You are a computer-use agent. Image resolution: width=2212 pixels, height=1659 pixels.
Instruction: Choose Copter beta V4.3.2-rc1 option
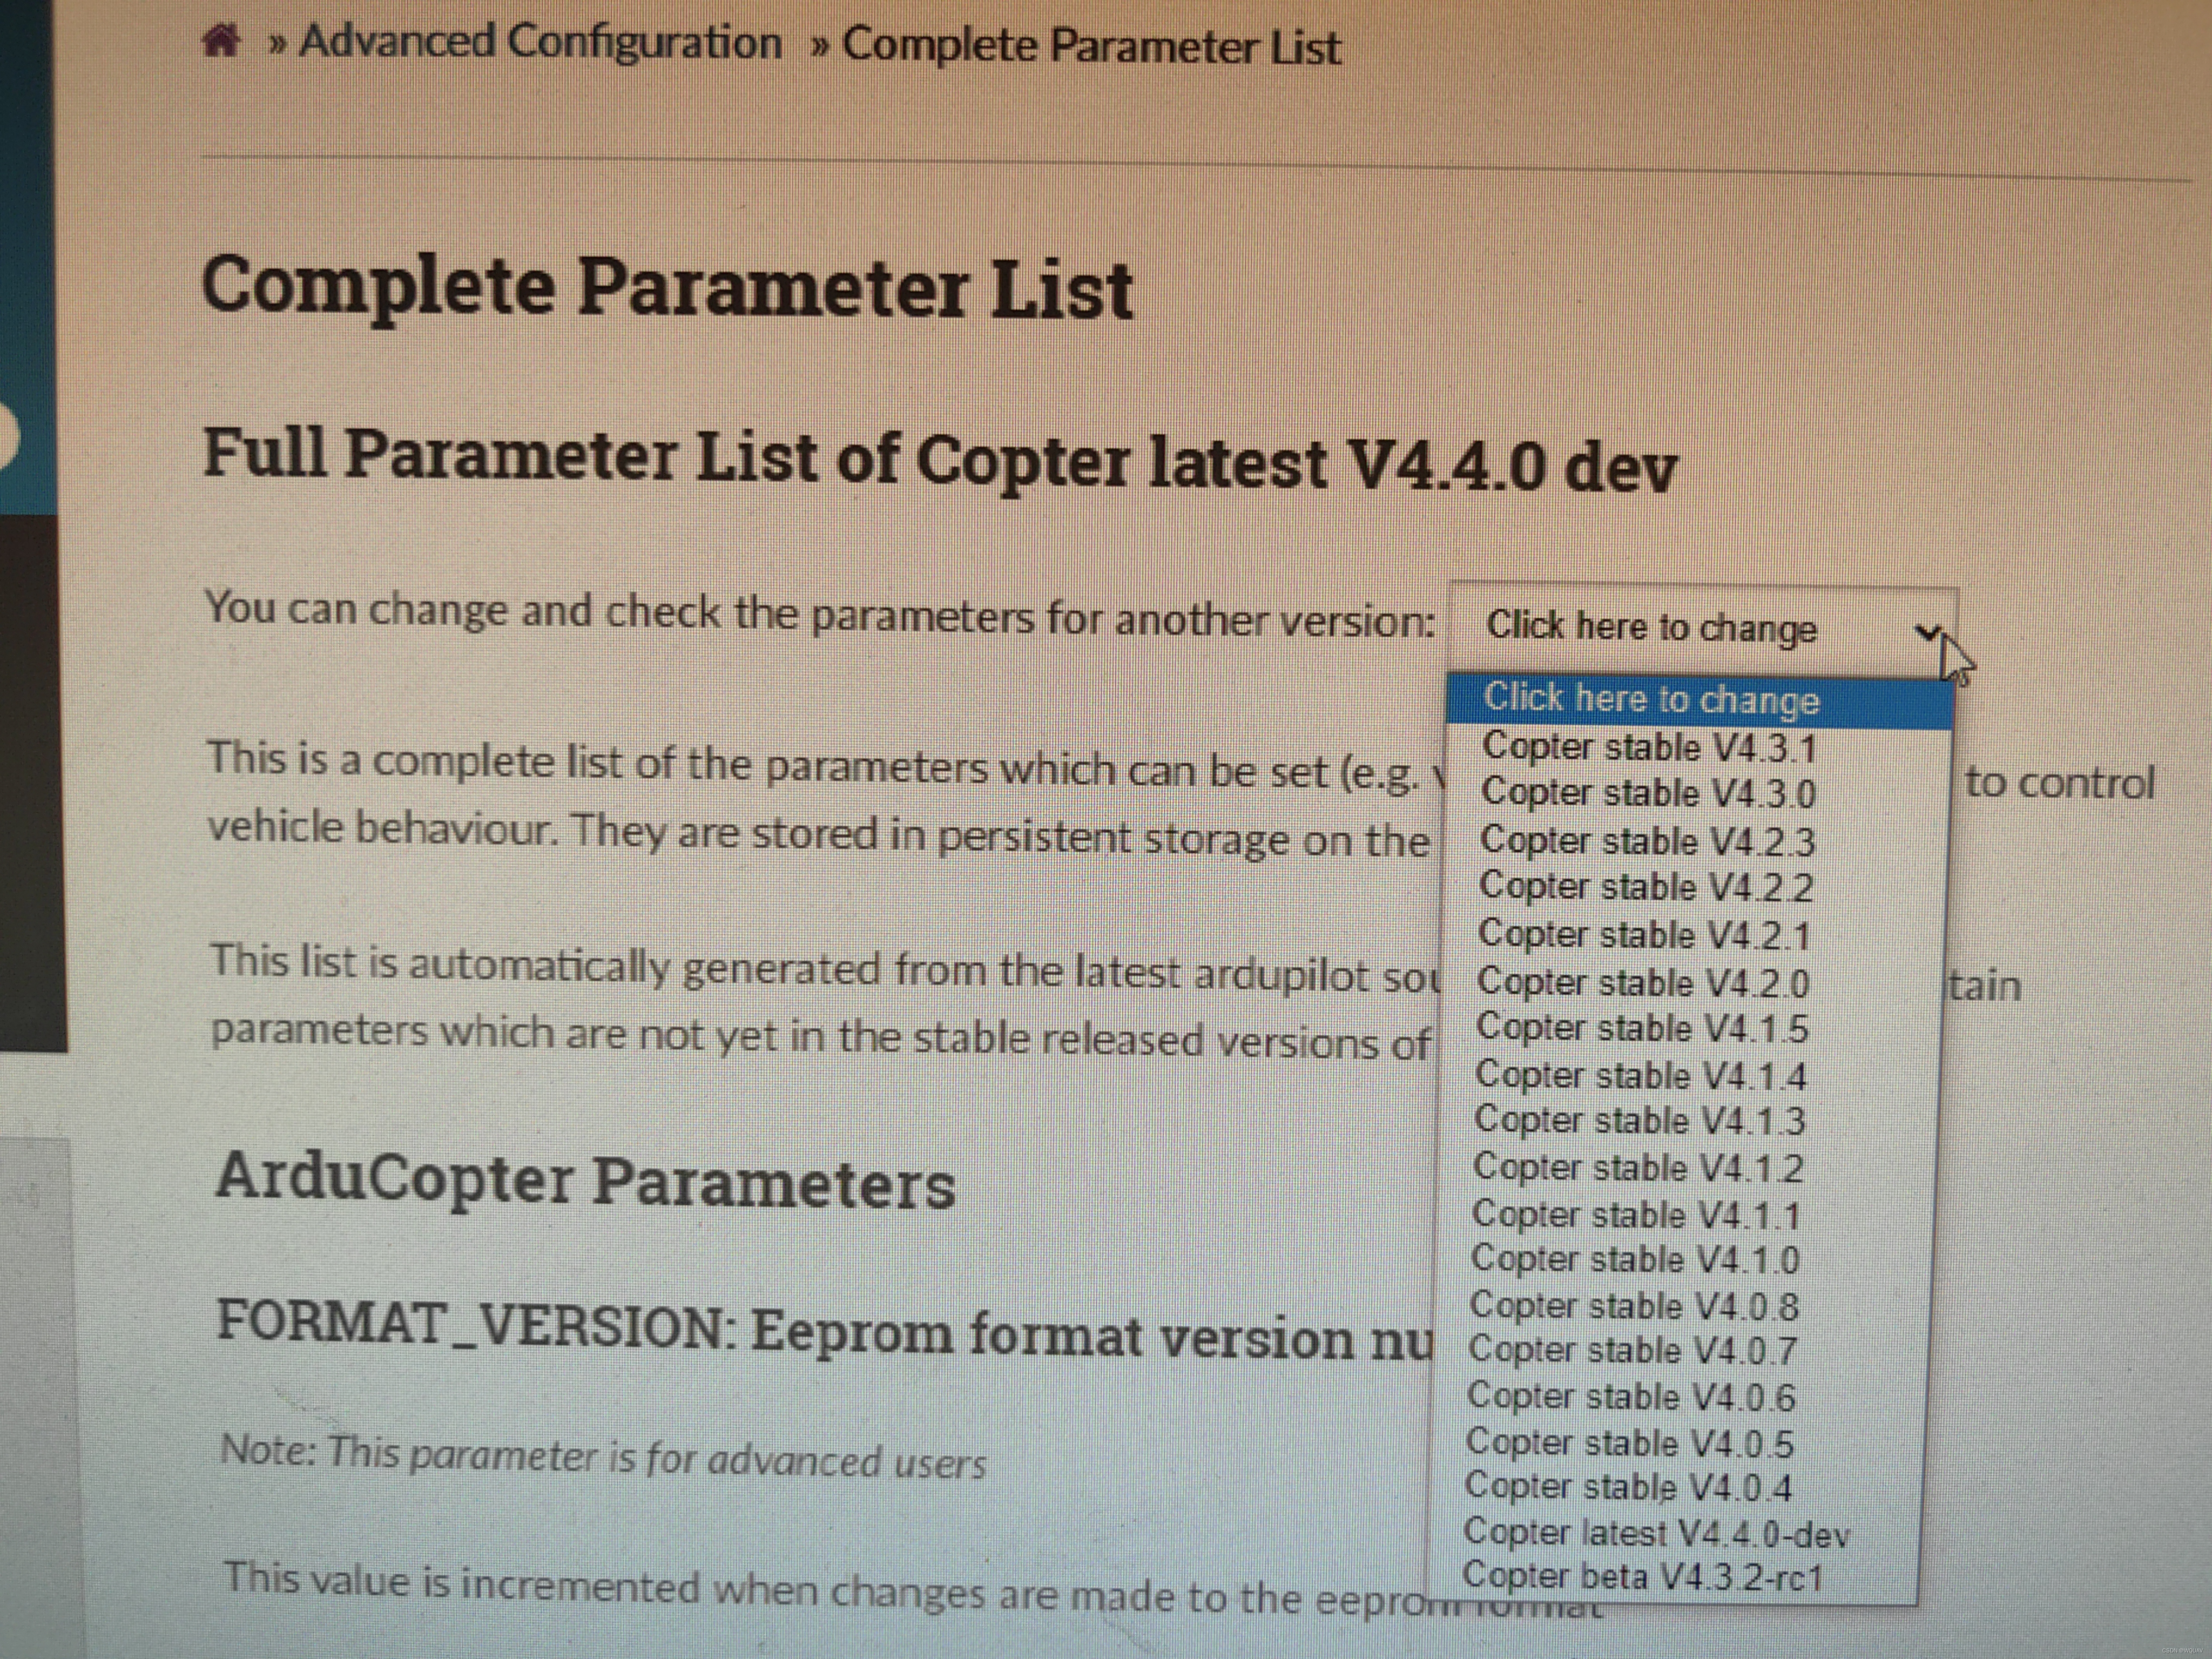tap(1642, 1577)
